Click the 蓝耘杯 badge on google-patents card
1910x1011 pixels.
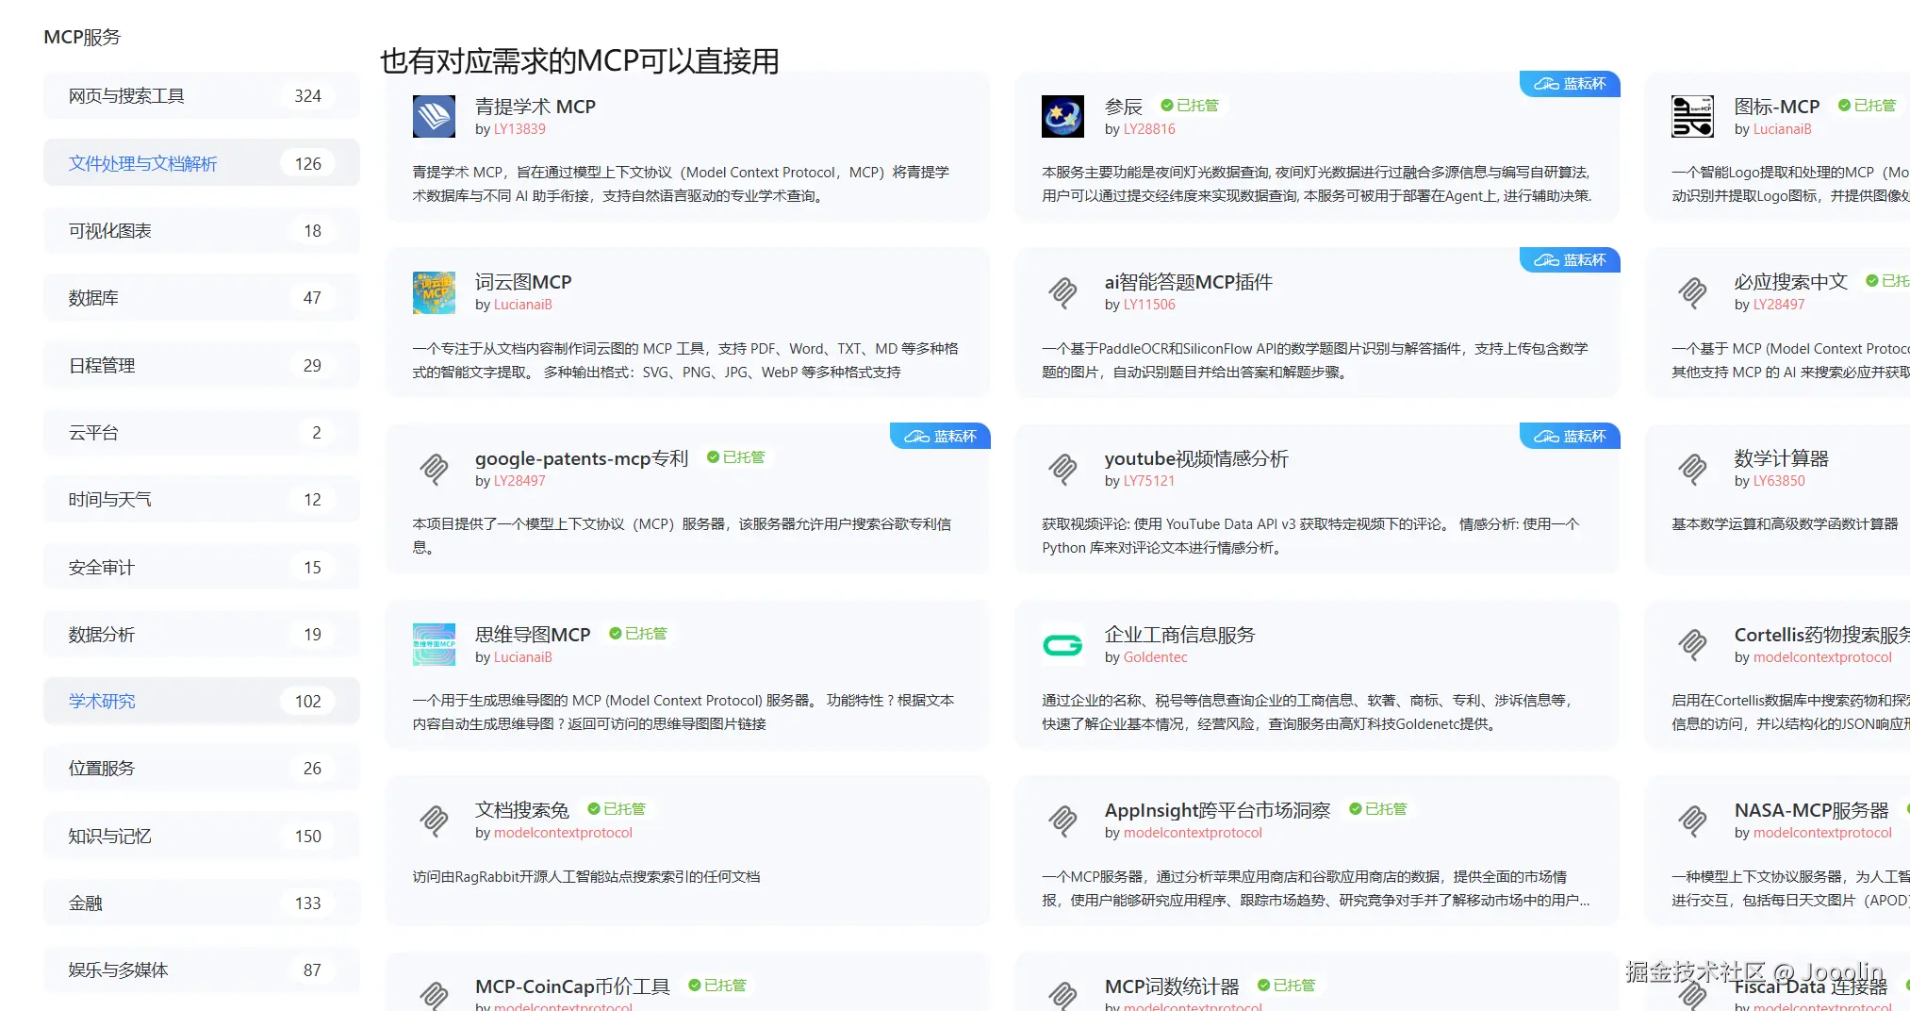[x=940, y=437]
